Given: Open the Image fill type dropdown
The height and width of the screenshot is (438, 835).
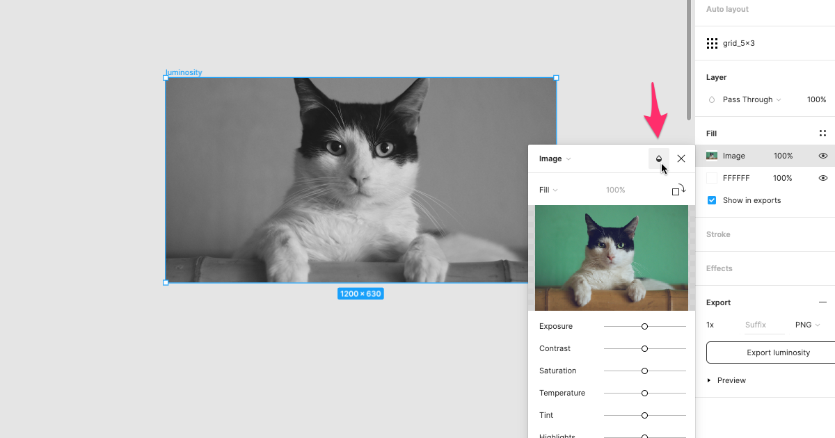Looking at the screenshot, I should [555, 159].
